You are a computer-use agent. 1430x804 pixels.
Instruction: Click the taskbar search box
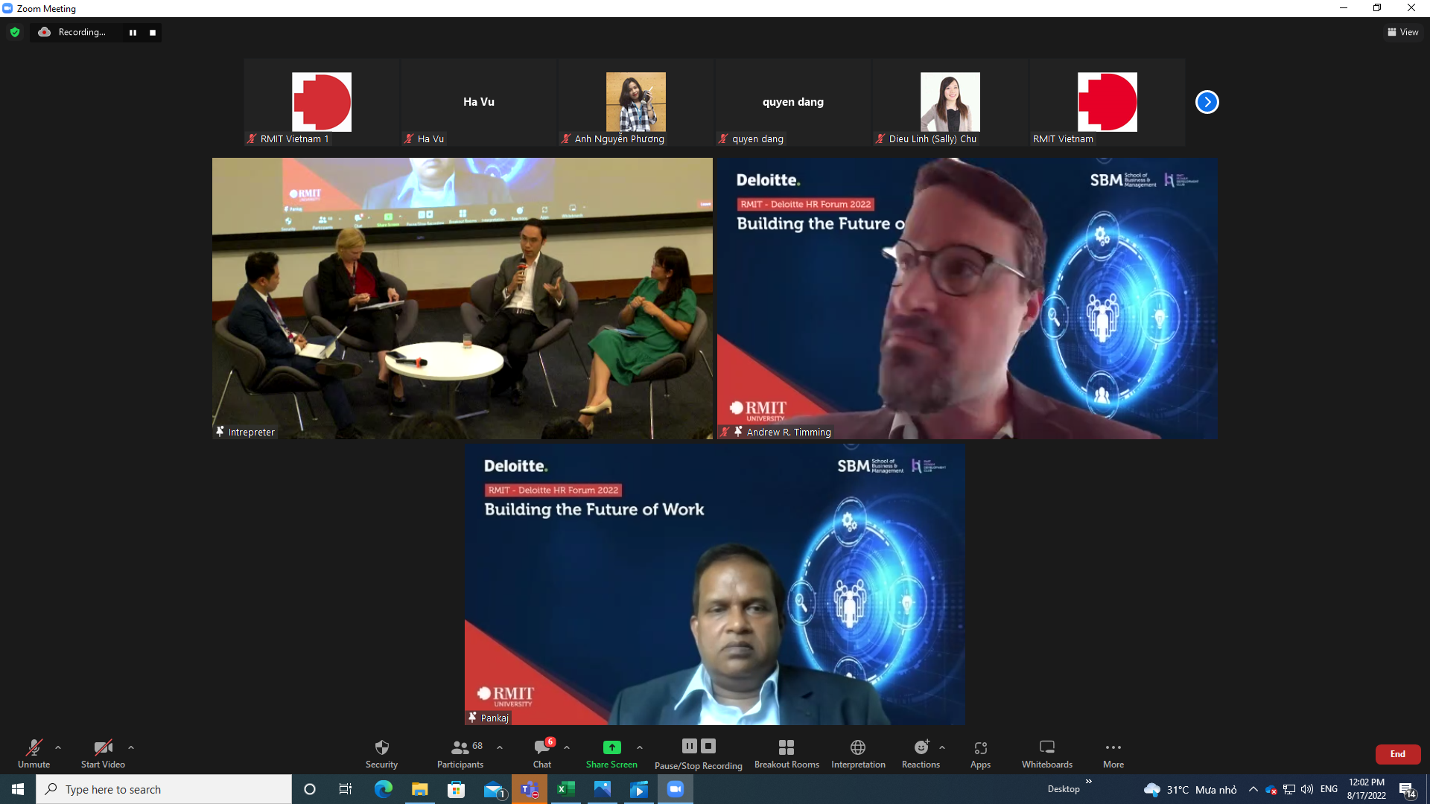click(x=164, y=789)
